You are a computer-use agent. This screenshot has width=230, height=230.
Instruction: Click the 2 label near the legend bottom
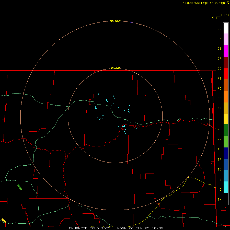[x=221, y=190]
